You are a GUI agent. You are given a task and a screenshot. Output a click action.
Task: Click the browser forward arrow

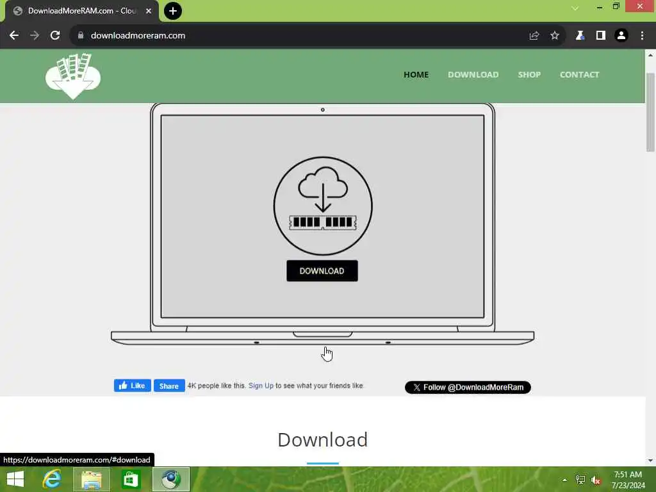tap(35, 36)
